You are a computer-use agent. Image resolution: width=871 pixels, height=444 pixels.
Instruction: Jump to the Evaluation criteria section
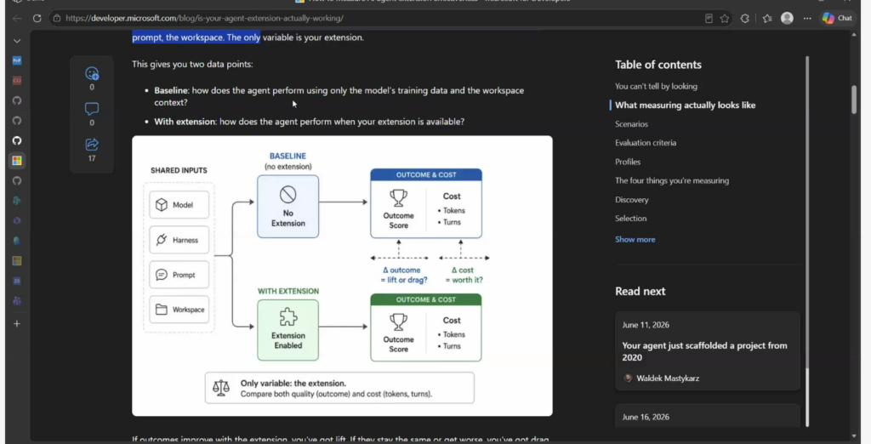[646, 143]
